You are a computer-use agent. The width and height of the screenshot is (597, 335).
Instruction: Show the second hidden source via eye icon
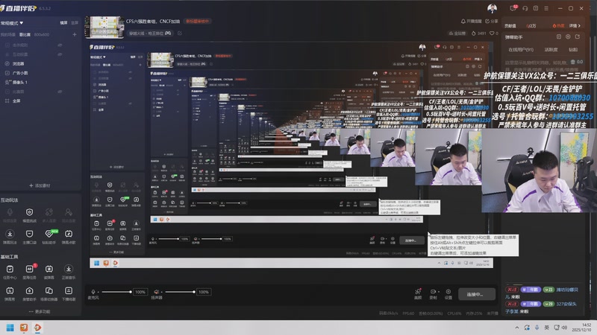point(60,54)
